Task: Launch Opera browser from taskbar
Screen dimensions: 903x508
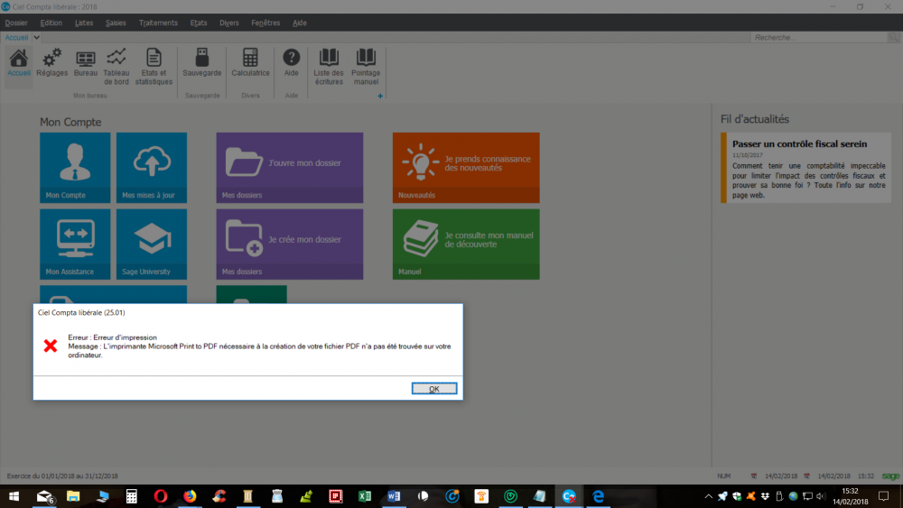Action: (161, 496)
